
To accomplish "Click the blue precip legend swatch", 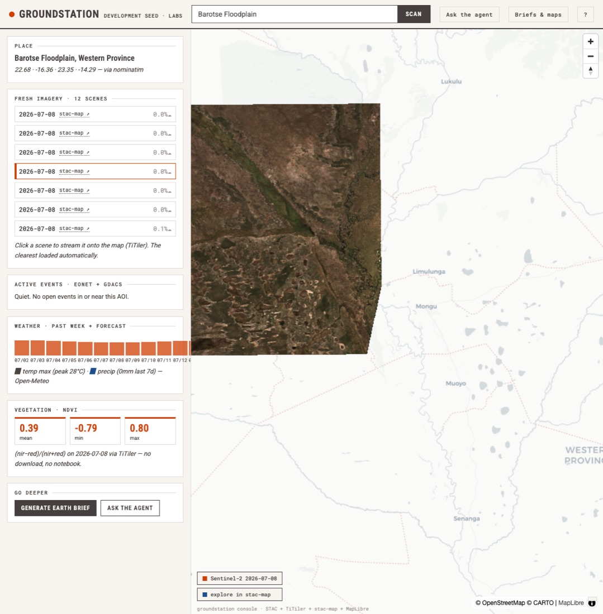I will pos(93,371).
